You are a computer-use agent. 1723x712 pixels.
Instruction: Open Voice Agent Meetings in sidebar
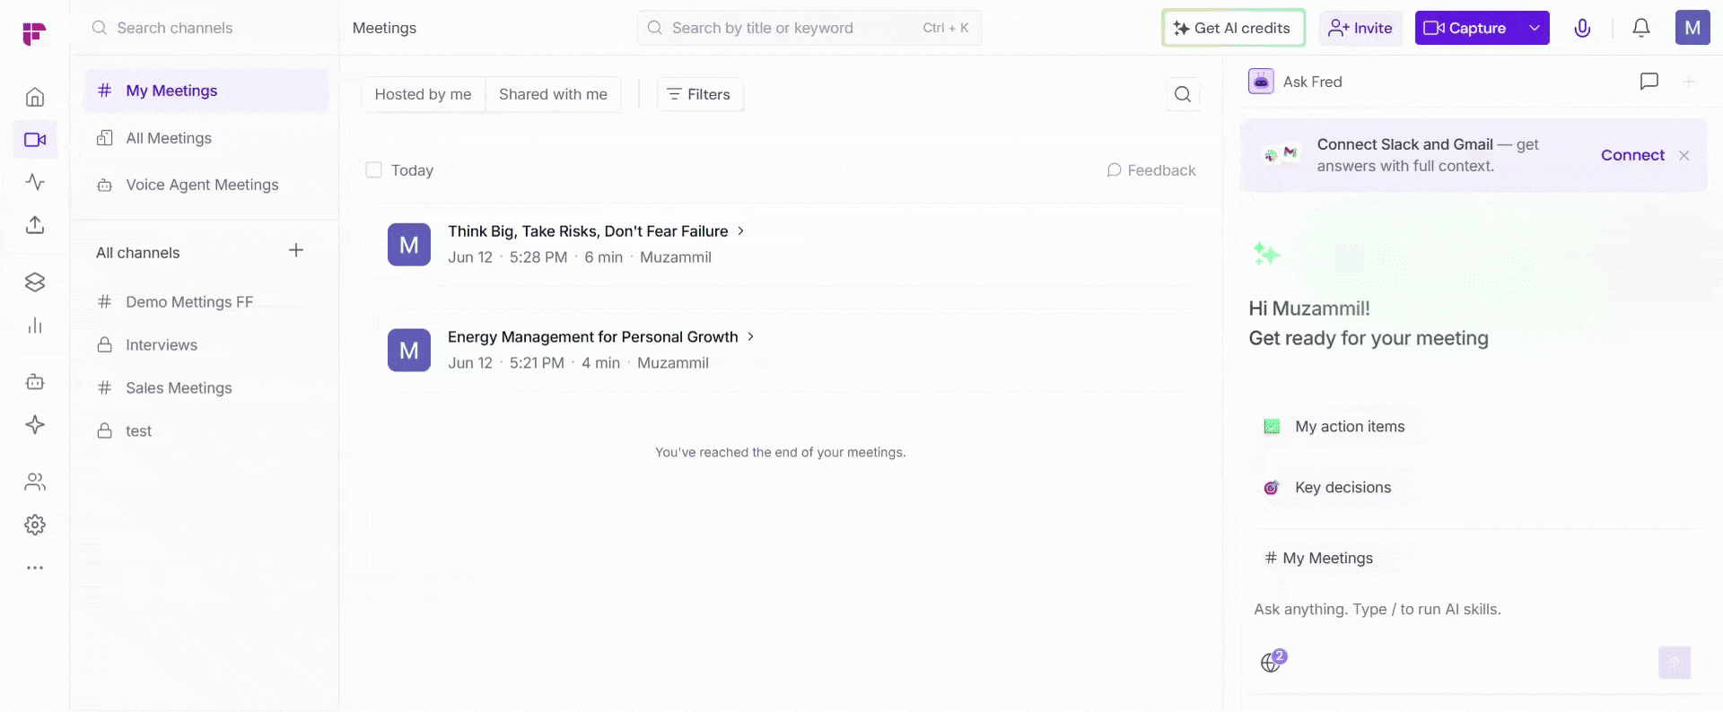click(206, 185)
